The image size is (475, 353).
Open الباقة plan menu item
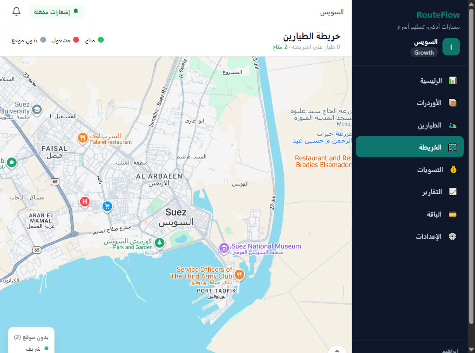[410, 214]
